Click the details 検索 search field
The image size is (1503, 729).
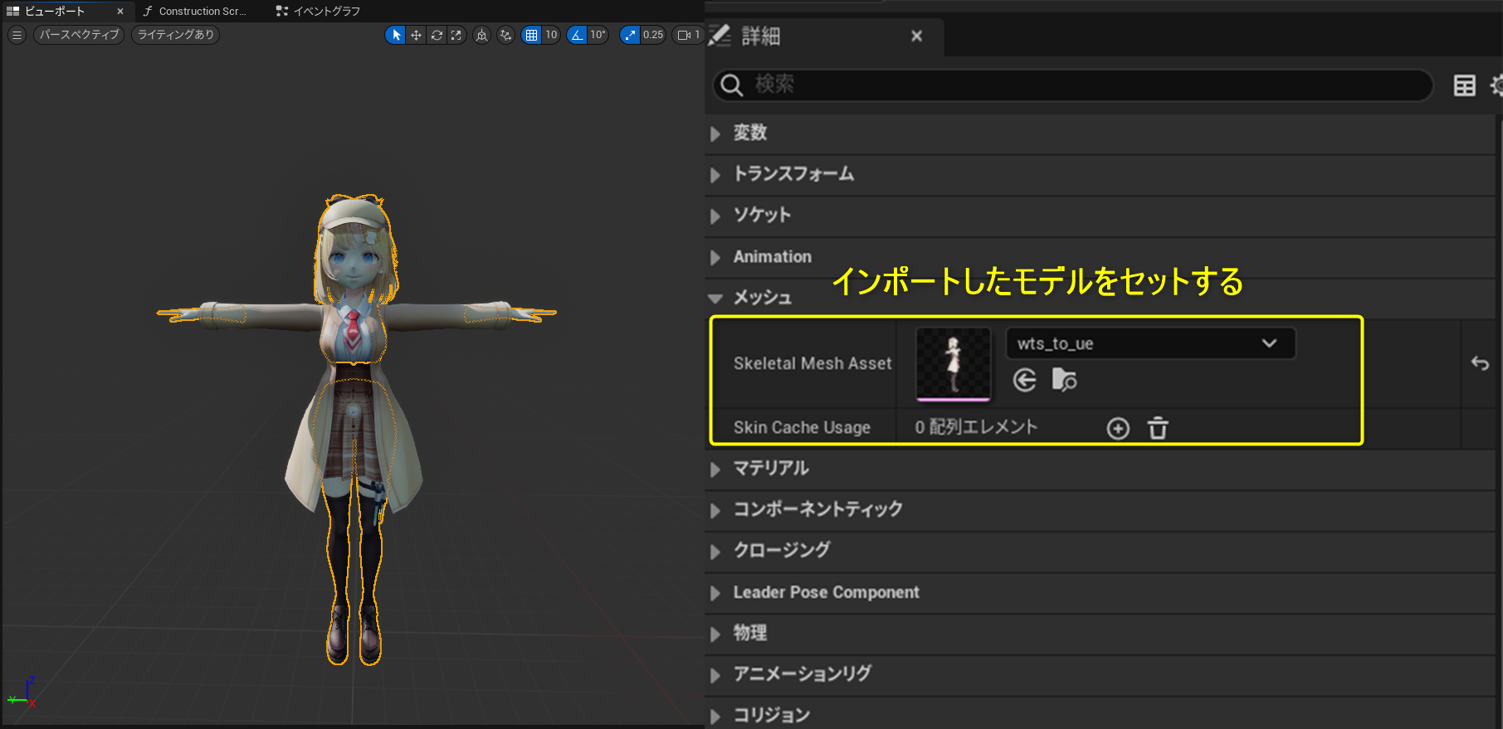1072,85
